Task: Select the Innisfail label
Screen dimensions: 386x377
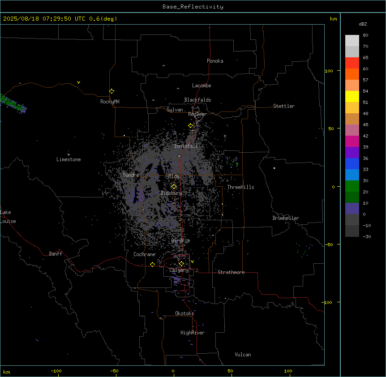Action: coord(186,146)
